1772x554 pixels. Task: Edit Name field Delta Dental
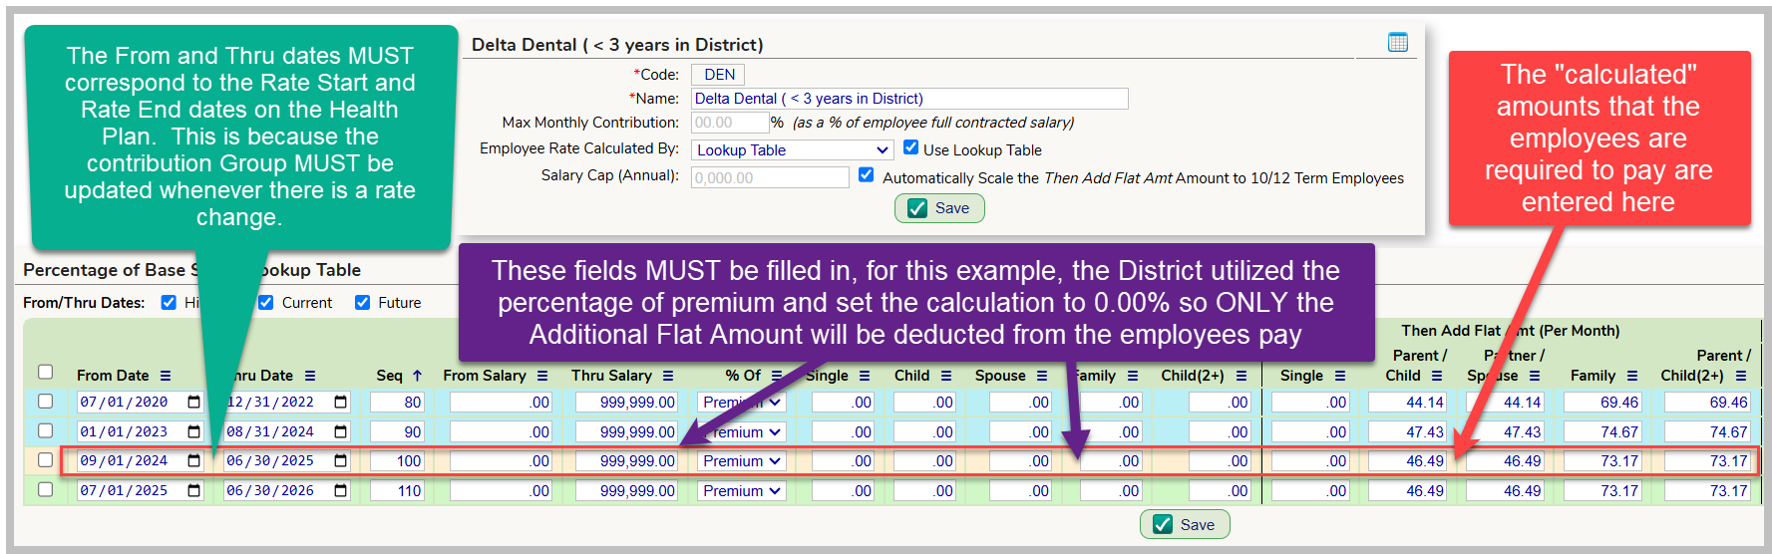click(x=909, y=99)
